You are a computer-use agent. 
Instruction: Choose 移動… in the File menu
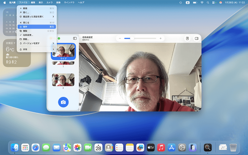point(37,39)
